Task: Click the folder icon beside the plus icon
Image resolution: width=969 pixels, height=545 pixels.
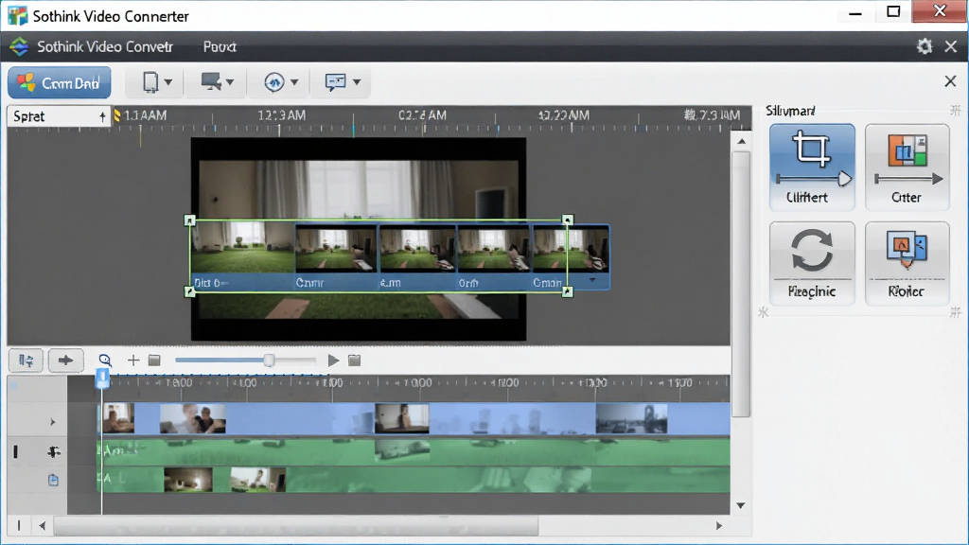Action: [154, 360]
